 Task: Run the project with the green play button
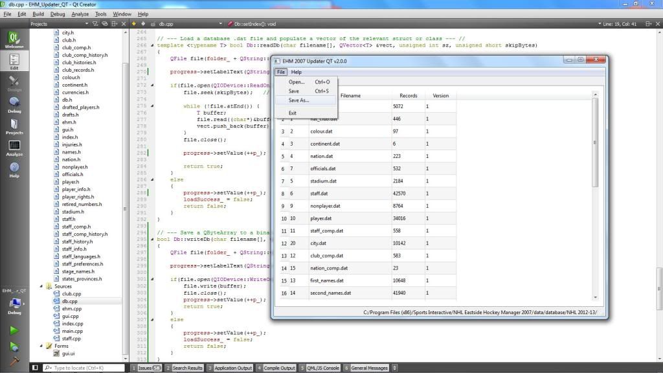14,330
